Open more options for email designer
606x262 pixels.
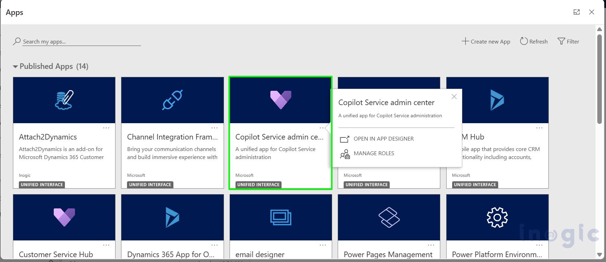coord(323,245)
